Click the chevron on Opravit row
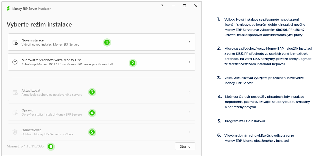 [x=189, y=112]
